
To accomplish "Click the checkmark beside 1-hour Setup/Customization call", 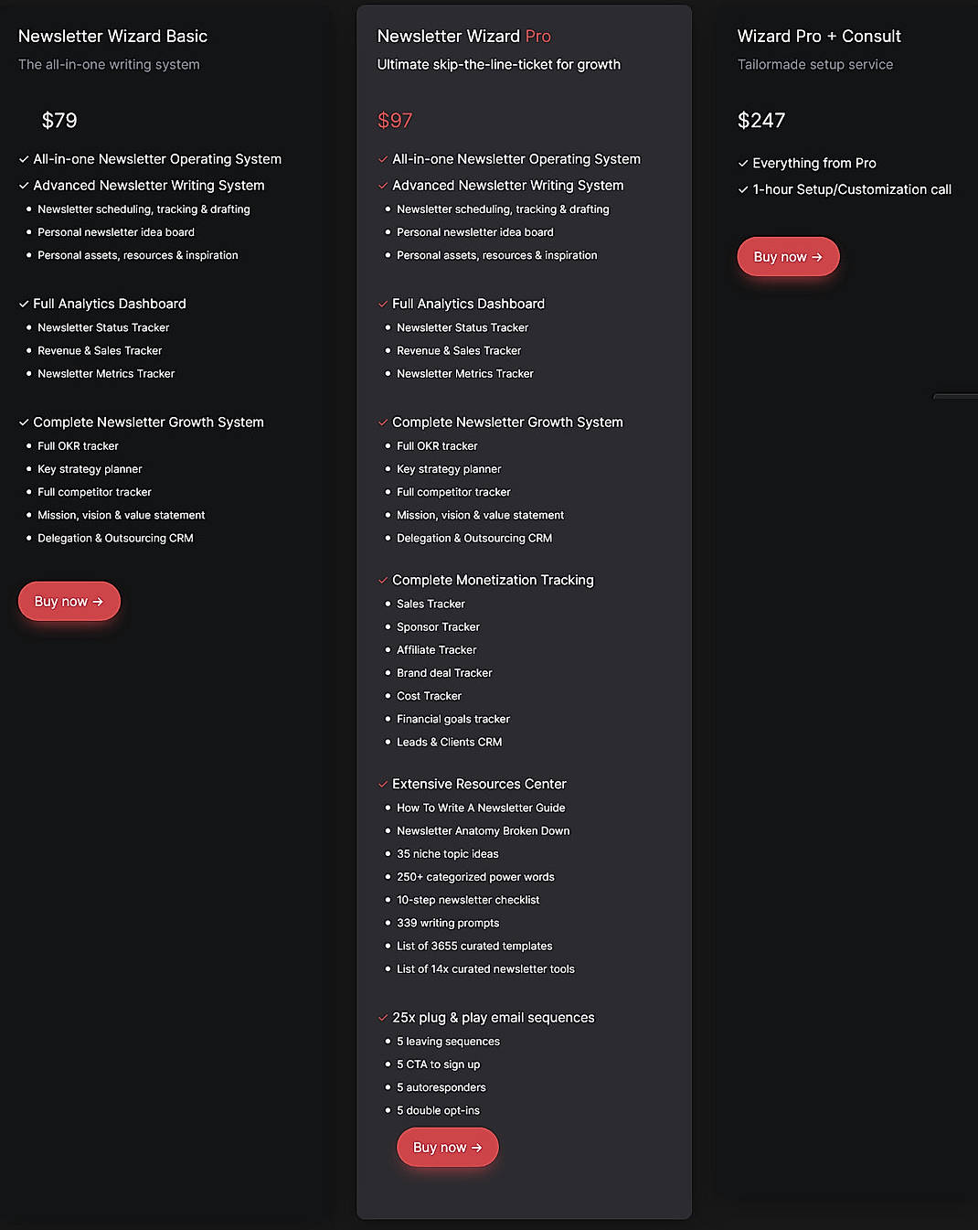I will click(742, 189).
